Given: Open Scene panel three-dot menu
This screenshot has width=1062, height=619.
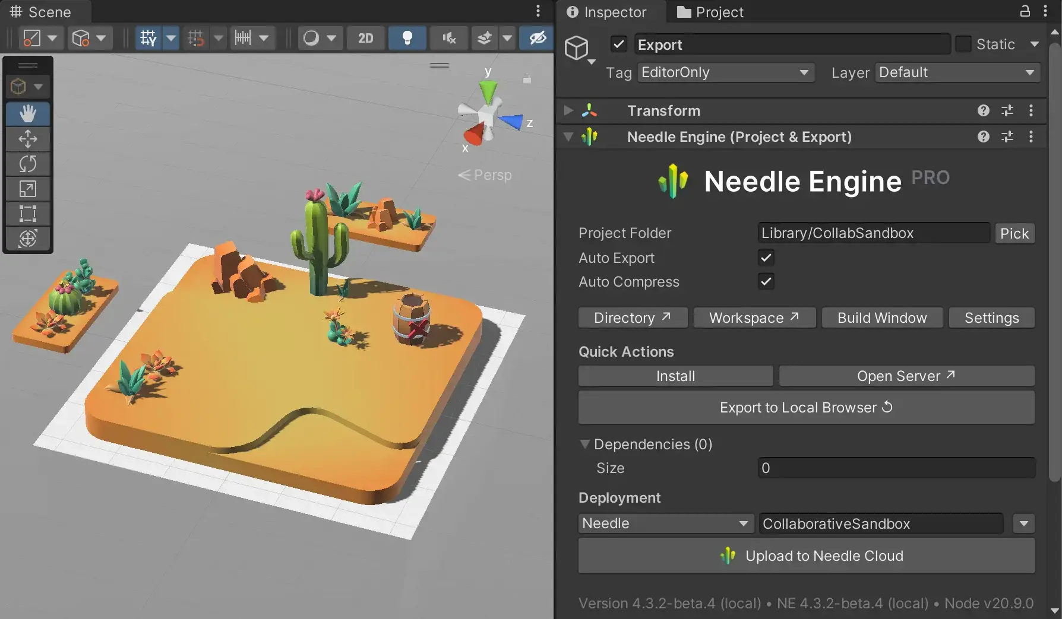Looking at the screenshot, I should 538,11.
